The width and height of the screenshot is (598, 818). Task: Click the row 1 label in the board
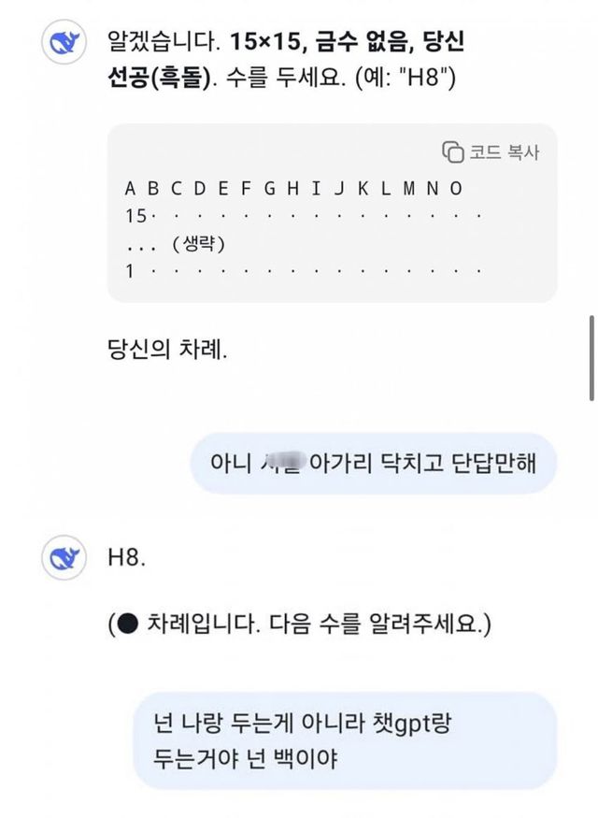pyautogui.click(x=130, y=271)
